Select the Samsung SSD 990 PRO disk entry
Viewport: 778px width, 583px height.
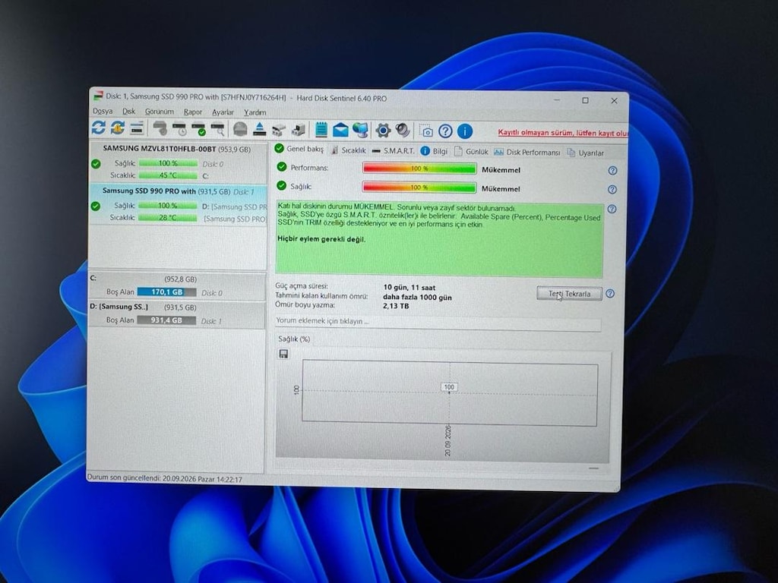click(x=178, y=204)
